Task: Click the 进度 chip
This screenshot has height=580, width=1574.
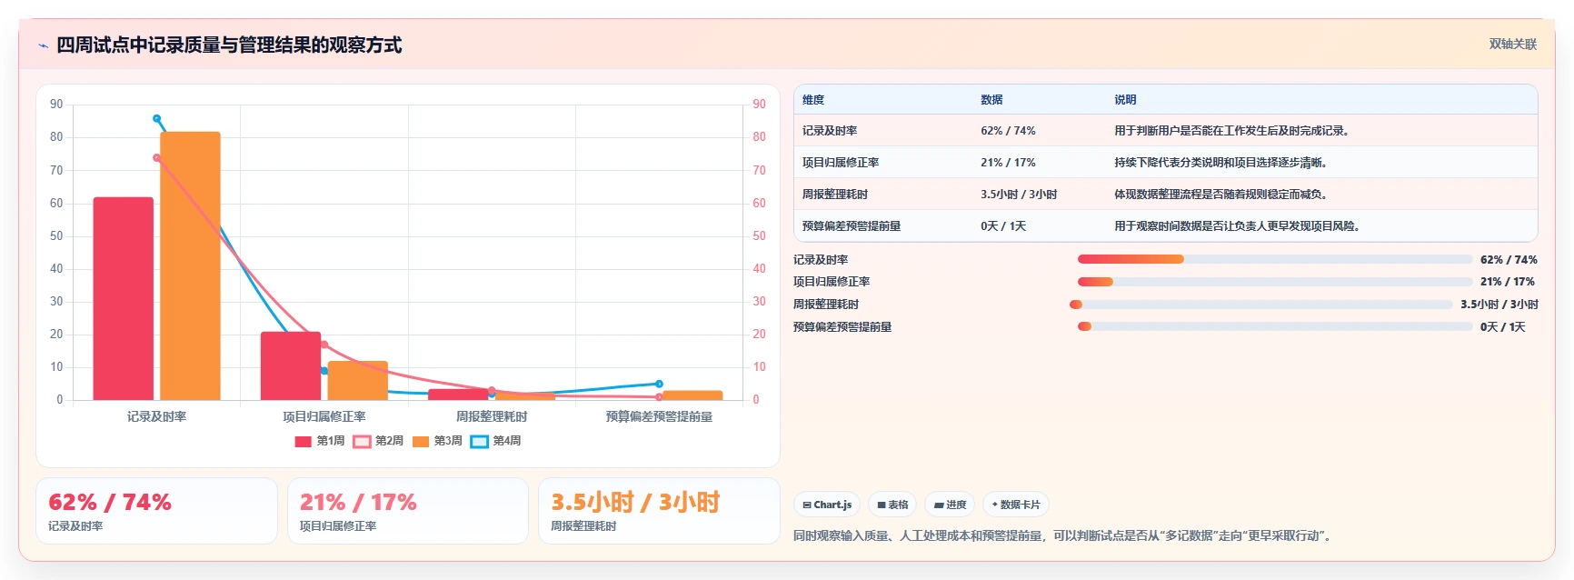Action: point(950,505)
